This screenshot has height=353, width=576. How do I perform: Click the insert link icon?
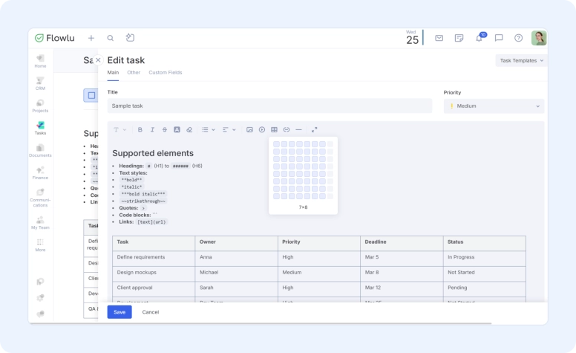pos(287,129)
